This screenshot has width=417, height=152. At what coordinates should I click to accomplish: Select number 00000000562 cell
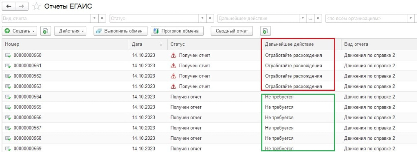point(28,76)
